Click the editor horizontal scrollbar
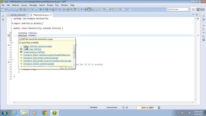This screenshot has width=206, height=116. [104, 102]
